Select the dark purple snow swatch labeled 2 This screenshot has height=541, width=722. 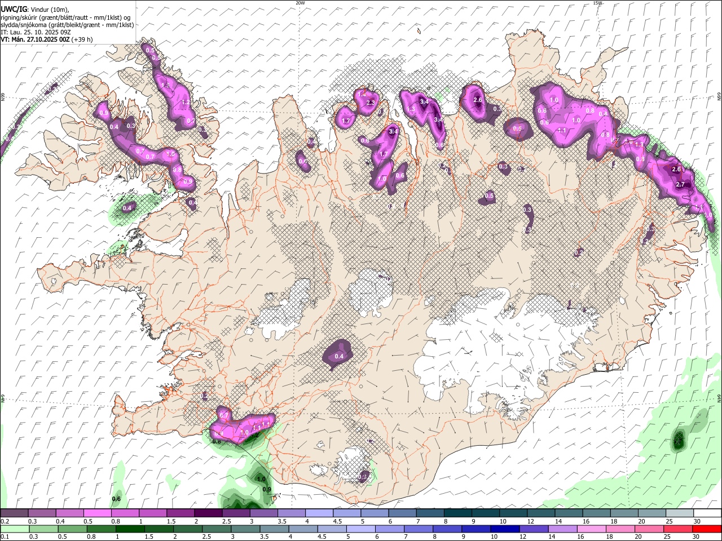208,513
